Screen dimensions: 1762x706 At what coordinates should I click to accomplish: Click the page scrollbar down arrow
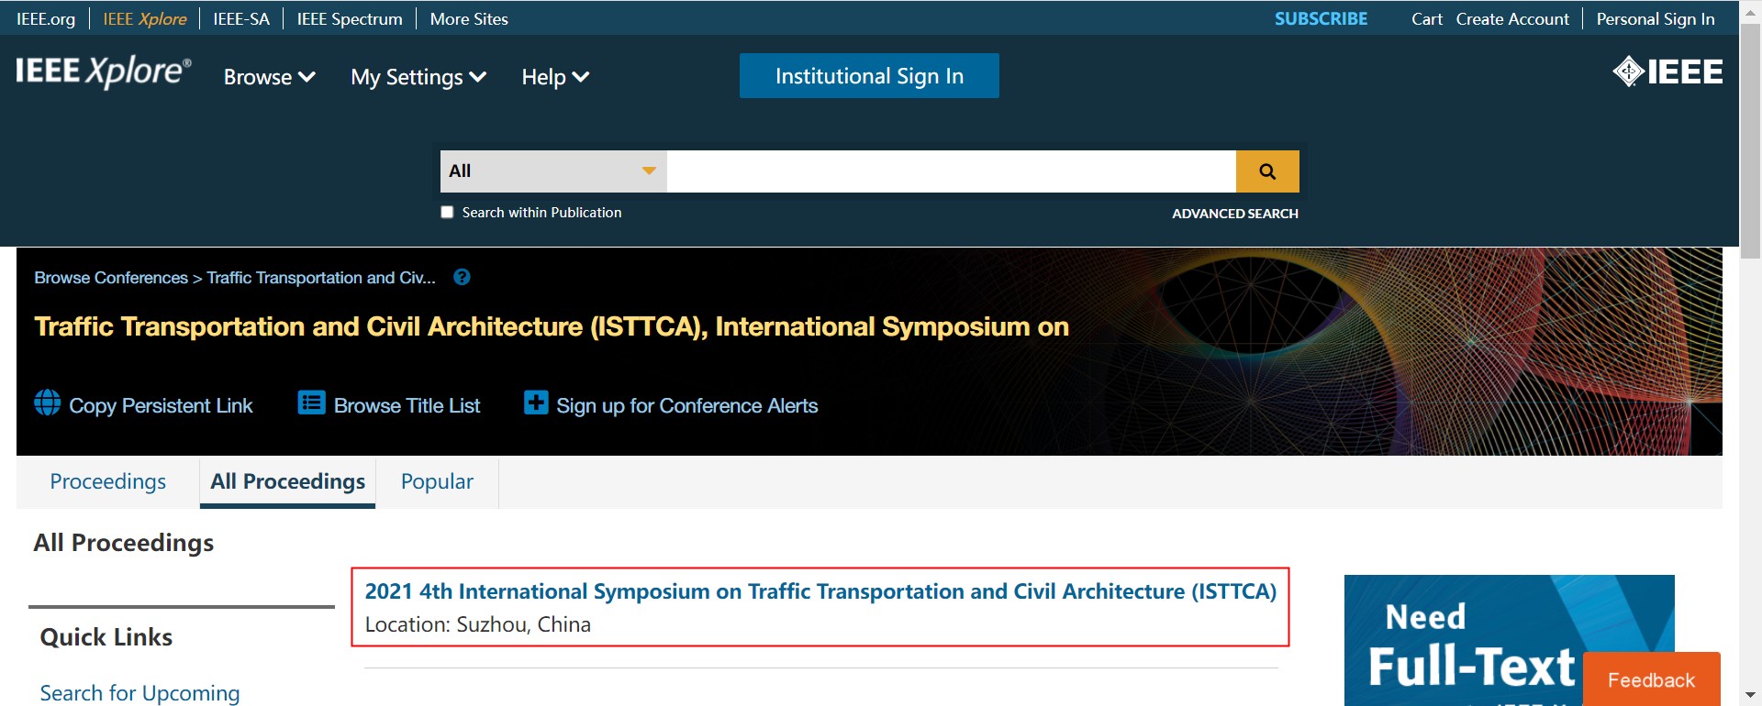click(1750, 695)
